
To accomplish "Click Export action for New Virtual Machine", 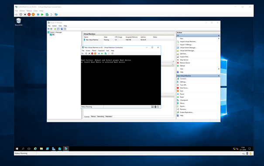I will [182, 106].
